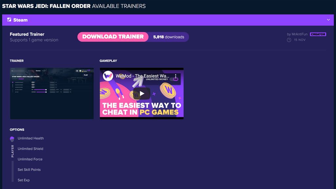Select the Unlimited Force option
Image resolution: width=336 pixels, height=189 pixels.
click(31, 159)
